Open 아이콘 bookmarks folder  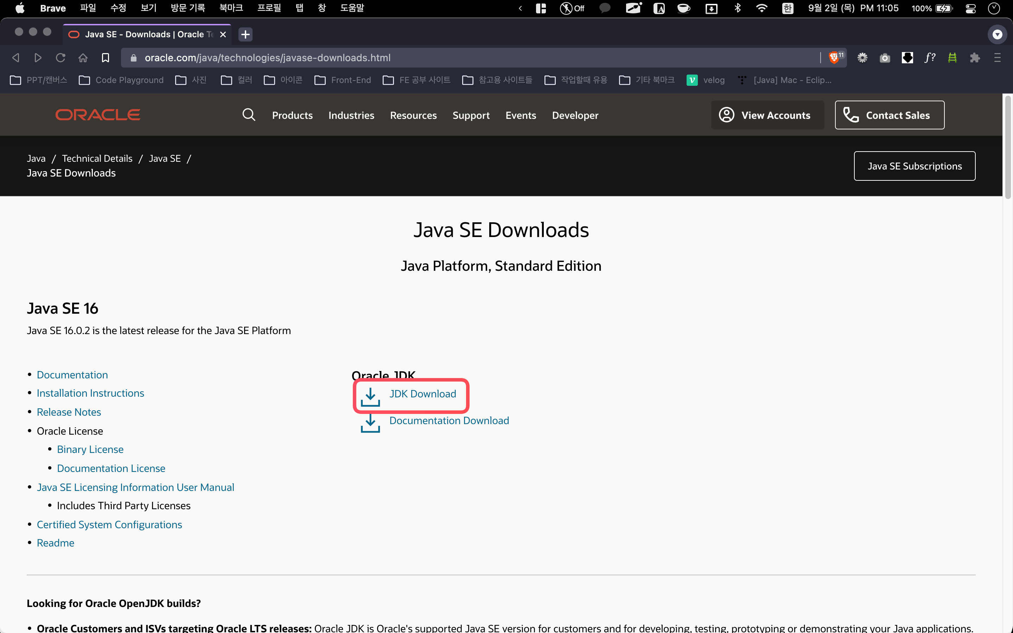coord(283,80)
